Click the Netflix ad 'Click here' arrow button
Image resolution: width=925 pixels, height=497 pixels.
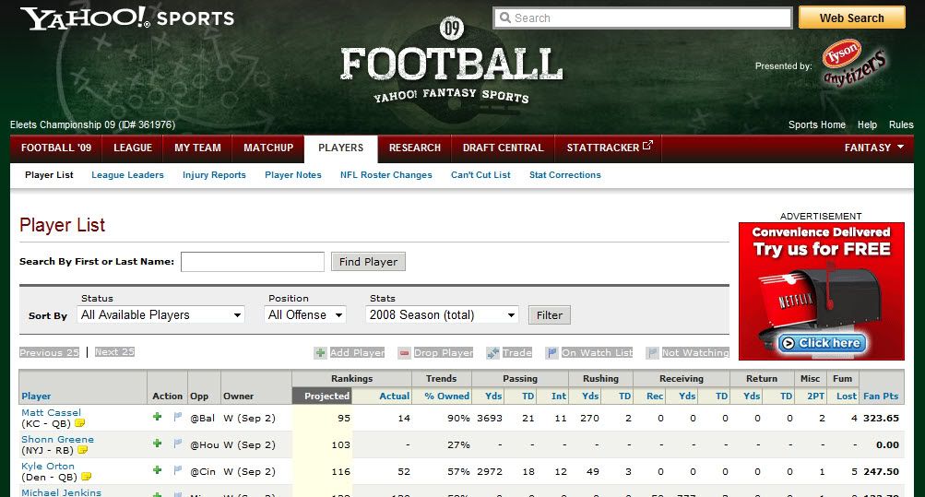pos(822,343)
